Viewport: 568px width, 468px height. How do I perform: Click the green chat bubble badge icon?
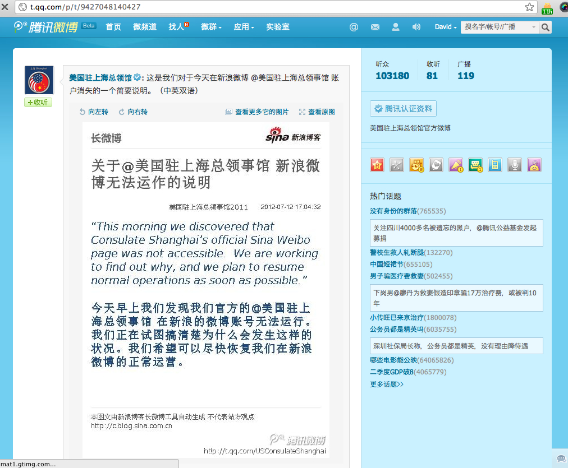coord(475,165)
